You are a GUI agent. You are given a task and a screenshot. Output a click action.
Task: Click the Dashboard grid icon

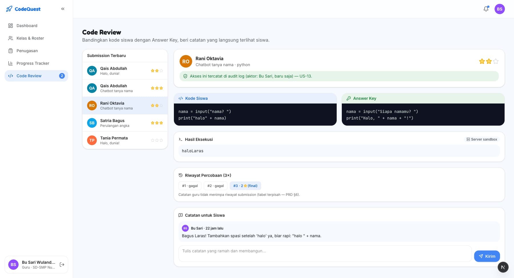point(11,26)
